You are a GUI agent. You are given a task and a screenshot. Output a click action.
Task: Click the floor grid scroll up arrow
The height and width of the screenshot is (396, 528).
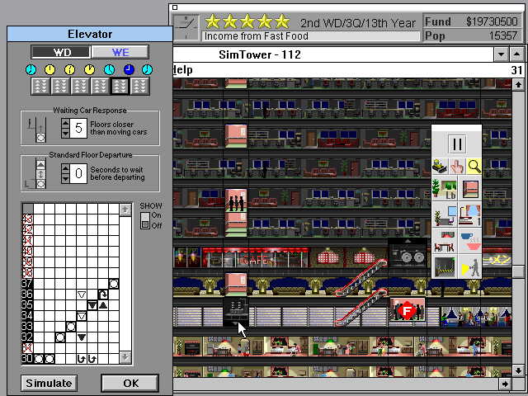click(125, 210)
